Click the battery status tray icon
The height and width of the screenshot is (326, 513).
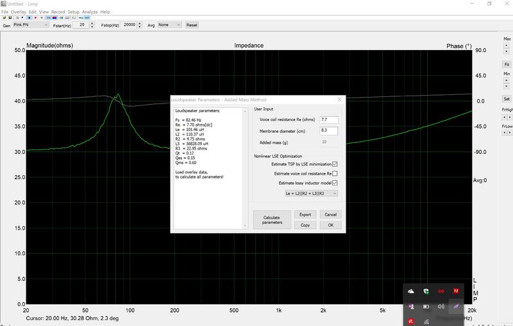click(x=426, y=306)
